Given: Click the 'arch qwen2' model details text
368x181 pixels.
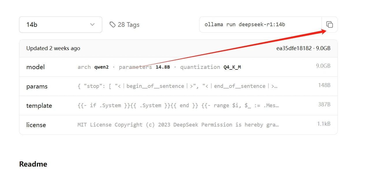Looking at the screenshot, I should click(93, 67).
